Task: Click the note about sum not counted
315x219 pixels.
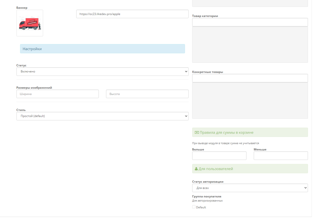Action: coord(225,143)
